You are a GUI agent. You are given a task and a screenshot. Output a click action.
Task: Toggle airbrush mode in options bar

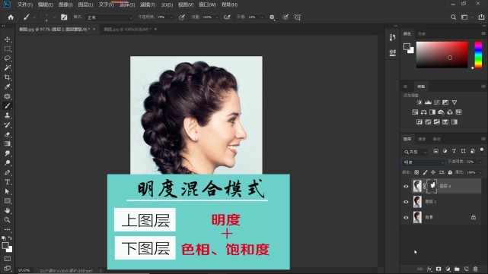click(227, 17)
